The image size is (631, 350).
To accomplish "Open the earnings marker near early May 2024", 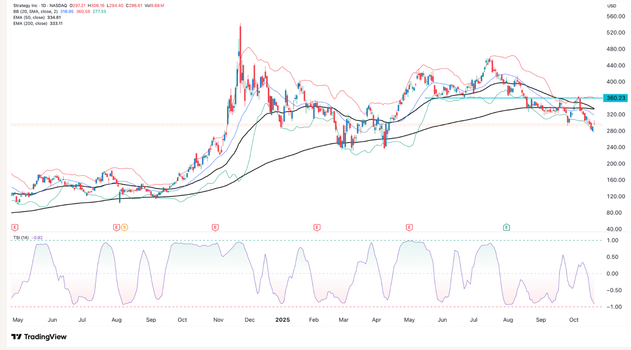I will pyautogui.click(x=15, y=227).
